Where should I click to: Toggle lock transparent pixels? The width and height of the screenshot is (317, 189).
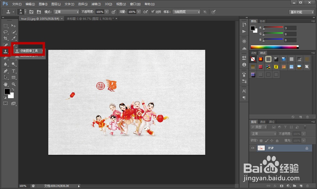(x=261, y=141)
